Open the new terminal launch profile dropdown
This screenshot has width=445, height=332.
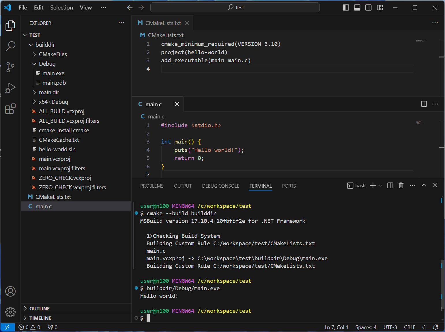coord(380,186)
